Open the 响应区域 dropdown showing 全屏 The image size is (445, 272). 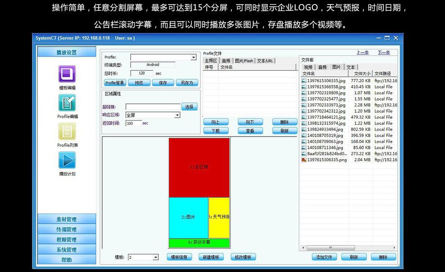pos(177,115)
